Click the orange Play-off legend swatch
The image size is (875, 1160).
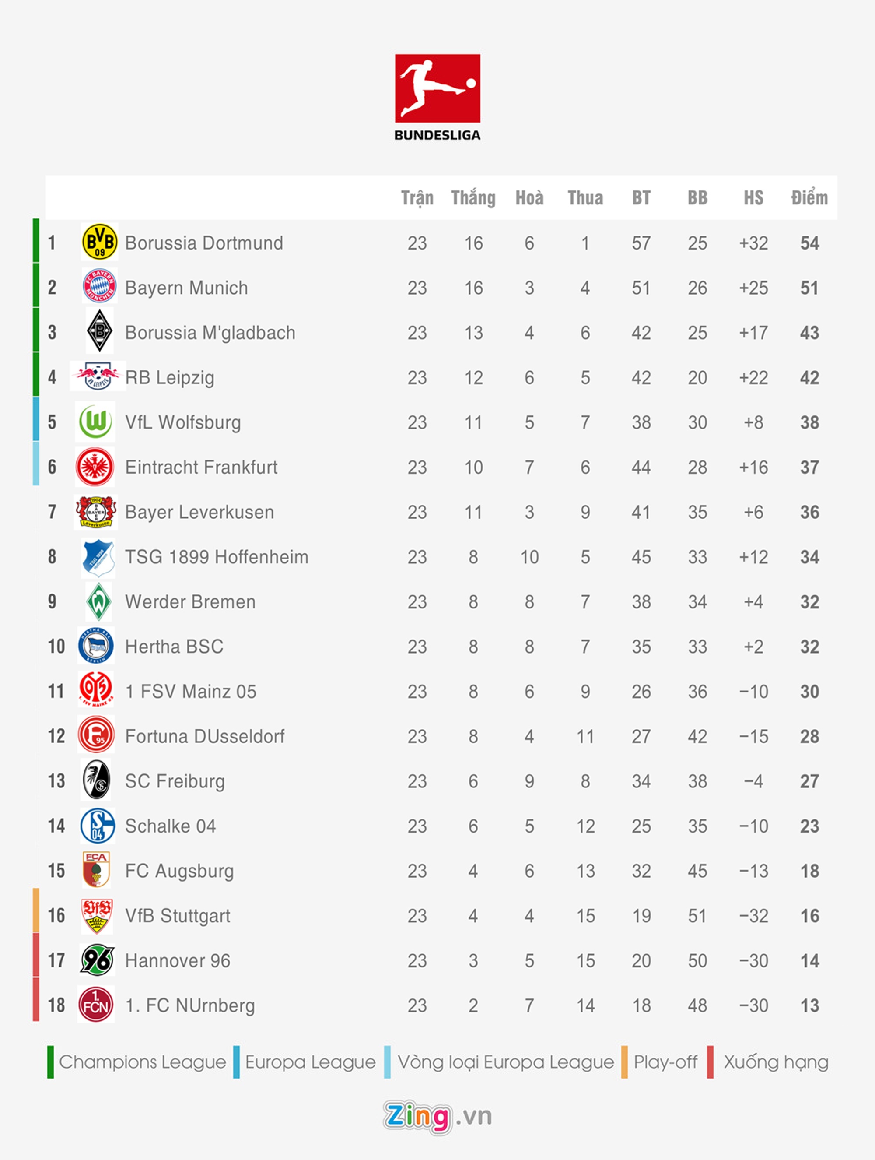click(624, 1062)
